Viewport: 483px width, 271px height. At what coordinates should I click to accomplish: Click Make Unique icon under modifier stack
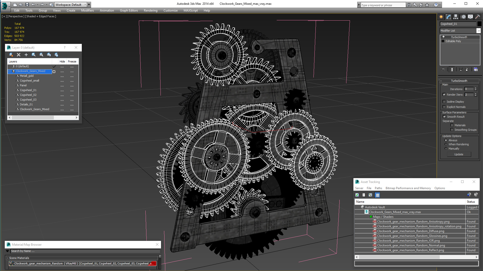(x=461, y=70)
